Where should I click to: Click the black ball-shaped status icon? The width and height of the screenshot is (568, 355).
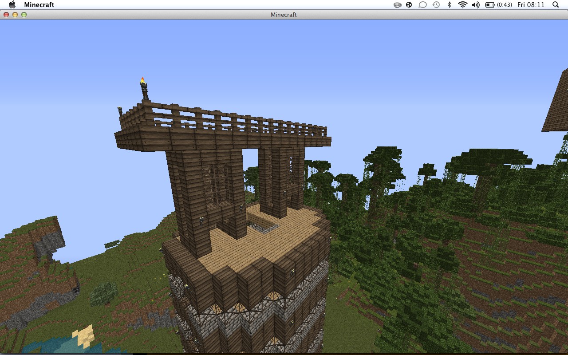coord(408,5)
